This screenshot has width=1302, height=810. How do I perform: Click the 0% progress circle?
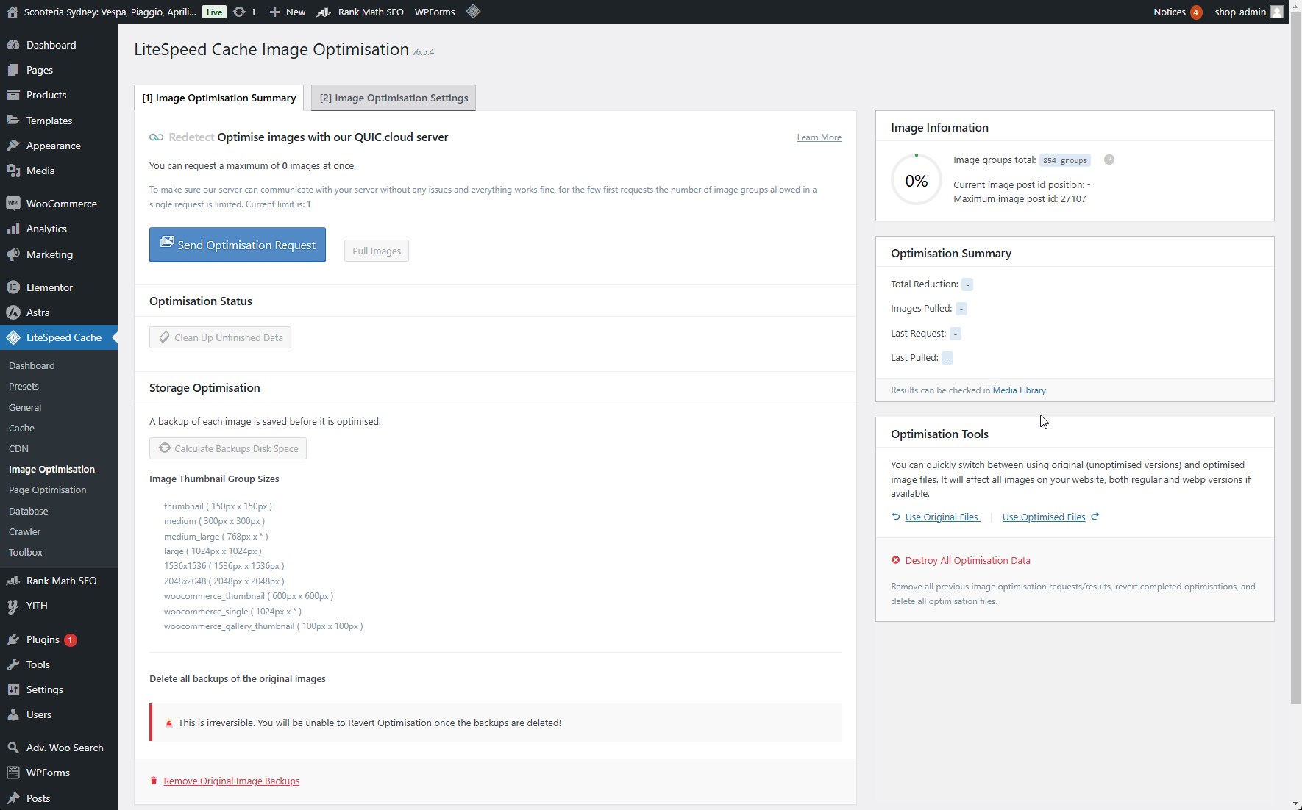[916, 180]
